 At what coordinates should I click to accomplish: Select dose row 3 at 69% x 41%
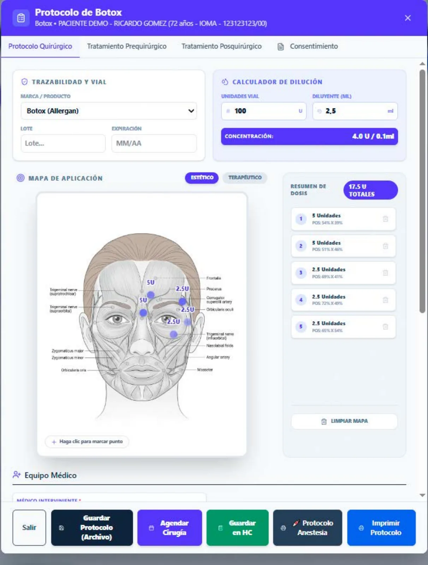343,273
